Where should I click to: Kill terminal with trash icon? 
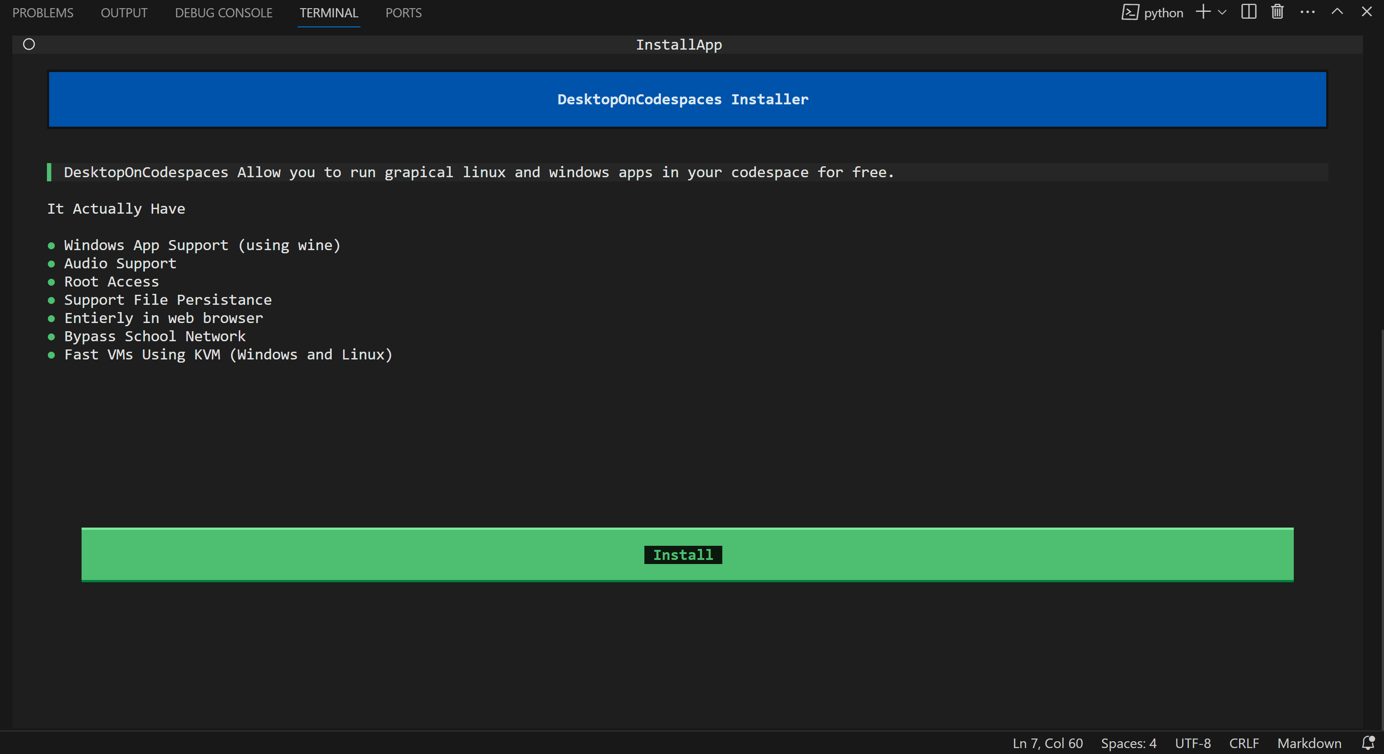pyautogui.click(x=1277, y=12)
